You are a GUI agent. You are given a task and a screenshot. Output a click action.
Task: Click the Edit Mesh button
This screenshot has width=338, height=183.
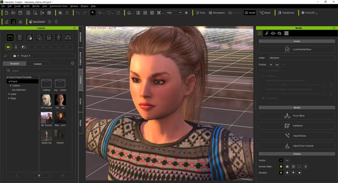click(297, 126)
